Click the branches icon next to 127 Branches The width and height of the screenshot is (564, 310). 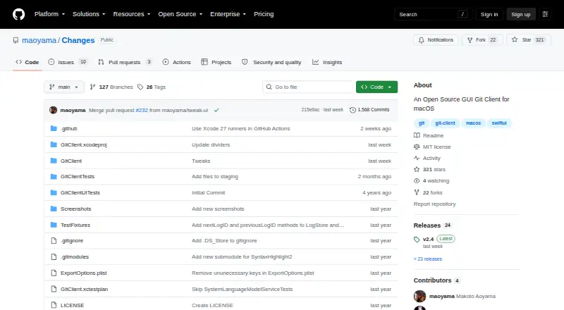[92, 87]
